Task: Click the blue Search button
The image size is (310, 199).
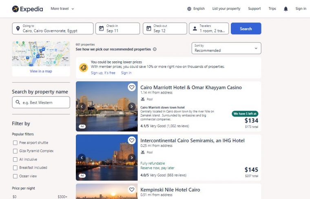Action: [x=246, y=29]
